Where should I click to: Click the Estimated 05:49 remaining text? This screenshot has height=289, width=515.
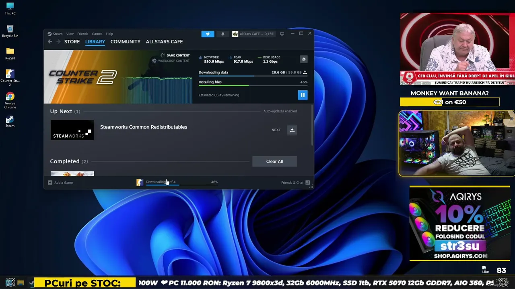pyautogui.click(x=219, y=96)
